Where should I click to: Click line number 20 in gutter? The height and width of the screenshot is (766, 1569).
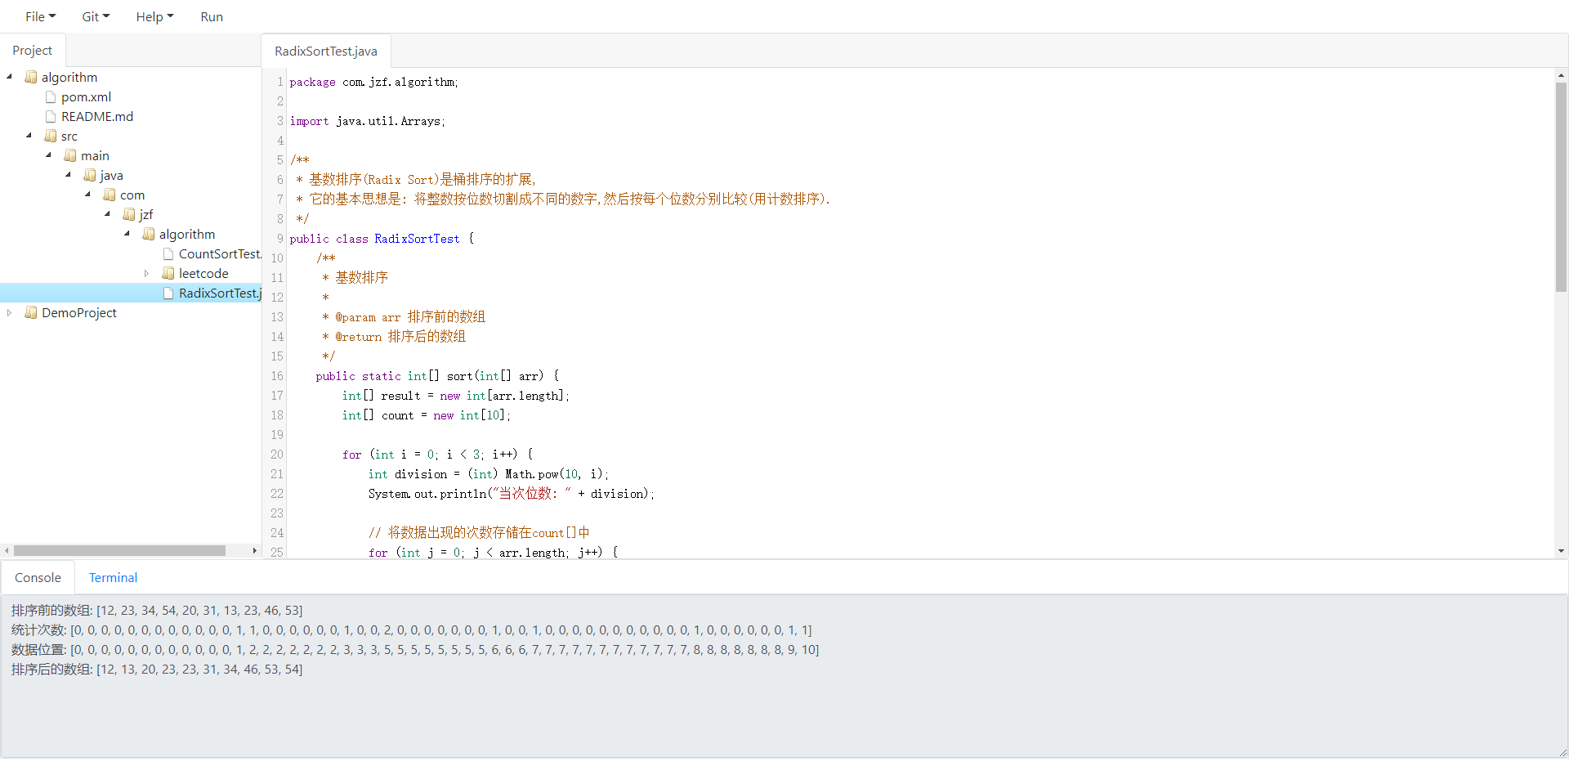(277, 455)
